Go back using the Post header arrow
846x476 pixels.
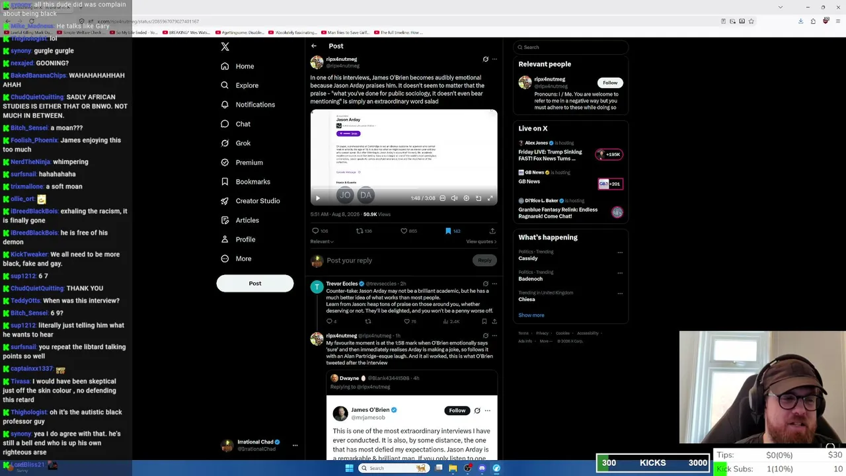pos(314,46)
